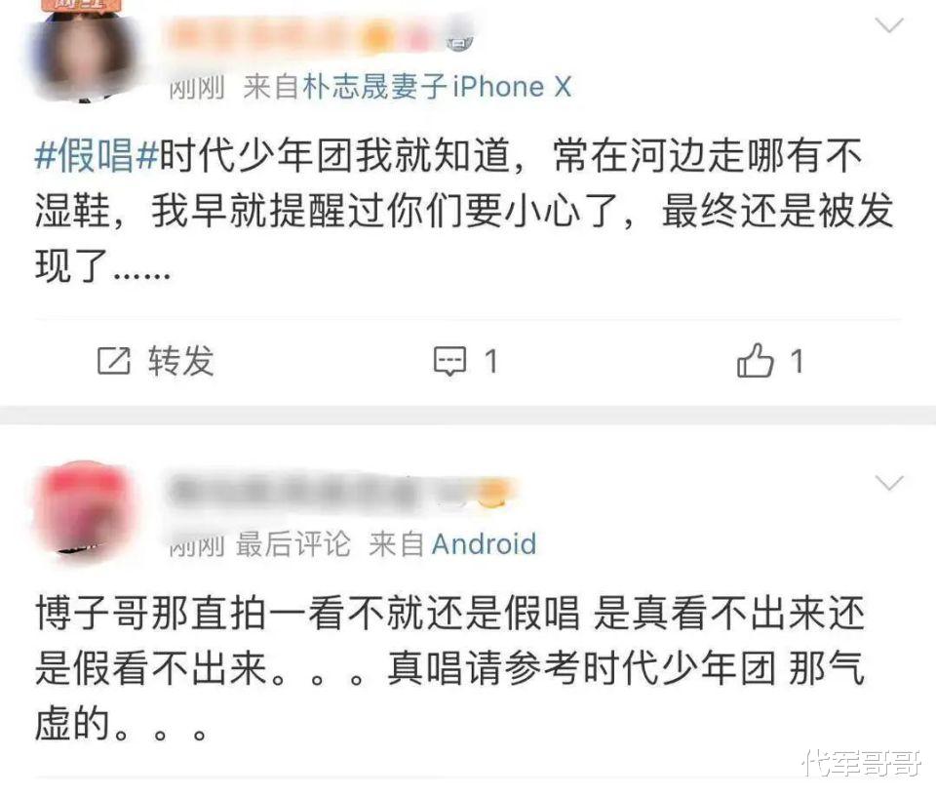Expand the first post's chevron menu
The width and height of the screenshot is (936, 797).
click(889, 25)
